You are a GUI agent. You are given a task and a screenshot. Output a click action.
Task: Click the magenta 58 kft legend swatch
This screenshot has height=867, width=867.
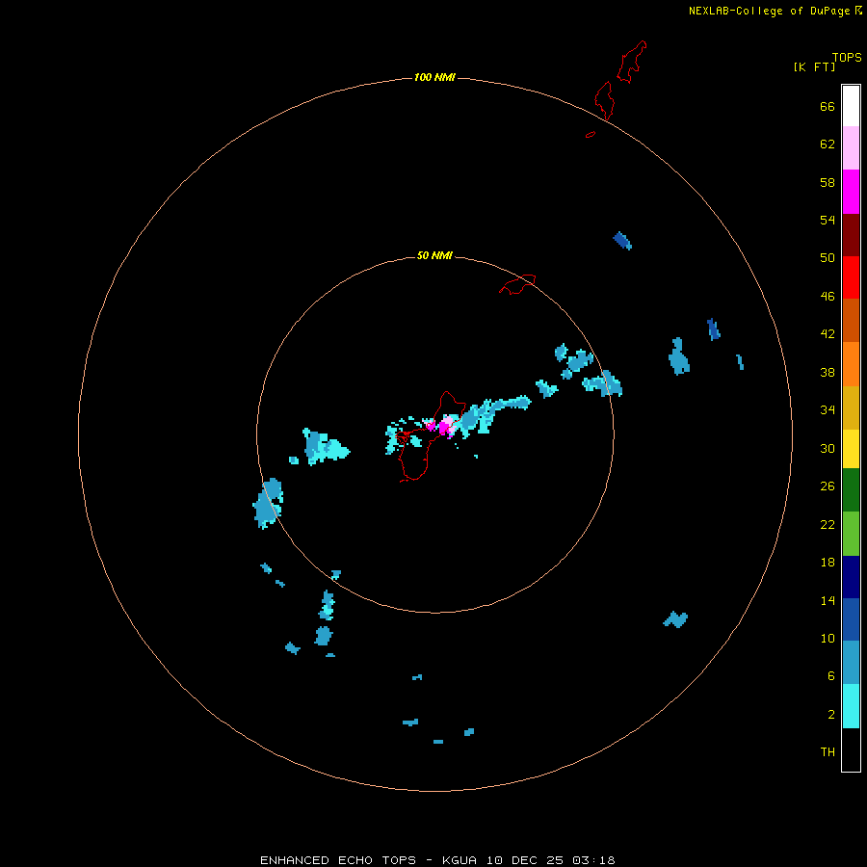pyautogui.click(x=851, y=192)
